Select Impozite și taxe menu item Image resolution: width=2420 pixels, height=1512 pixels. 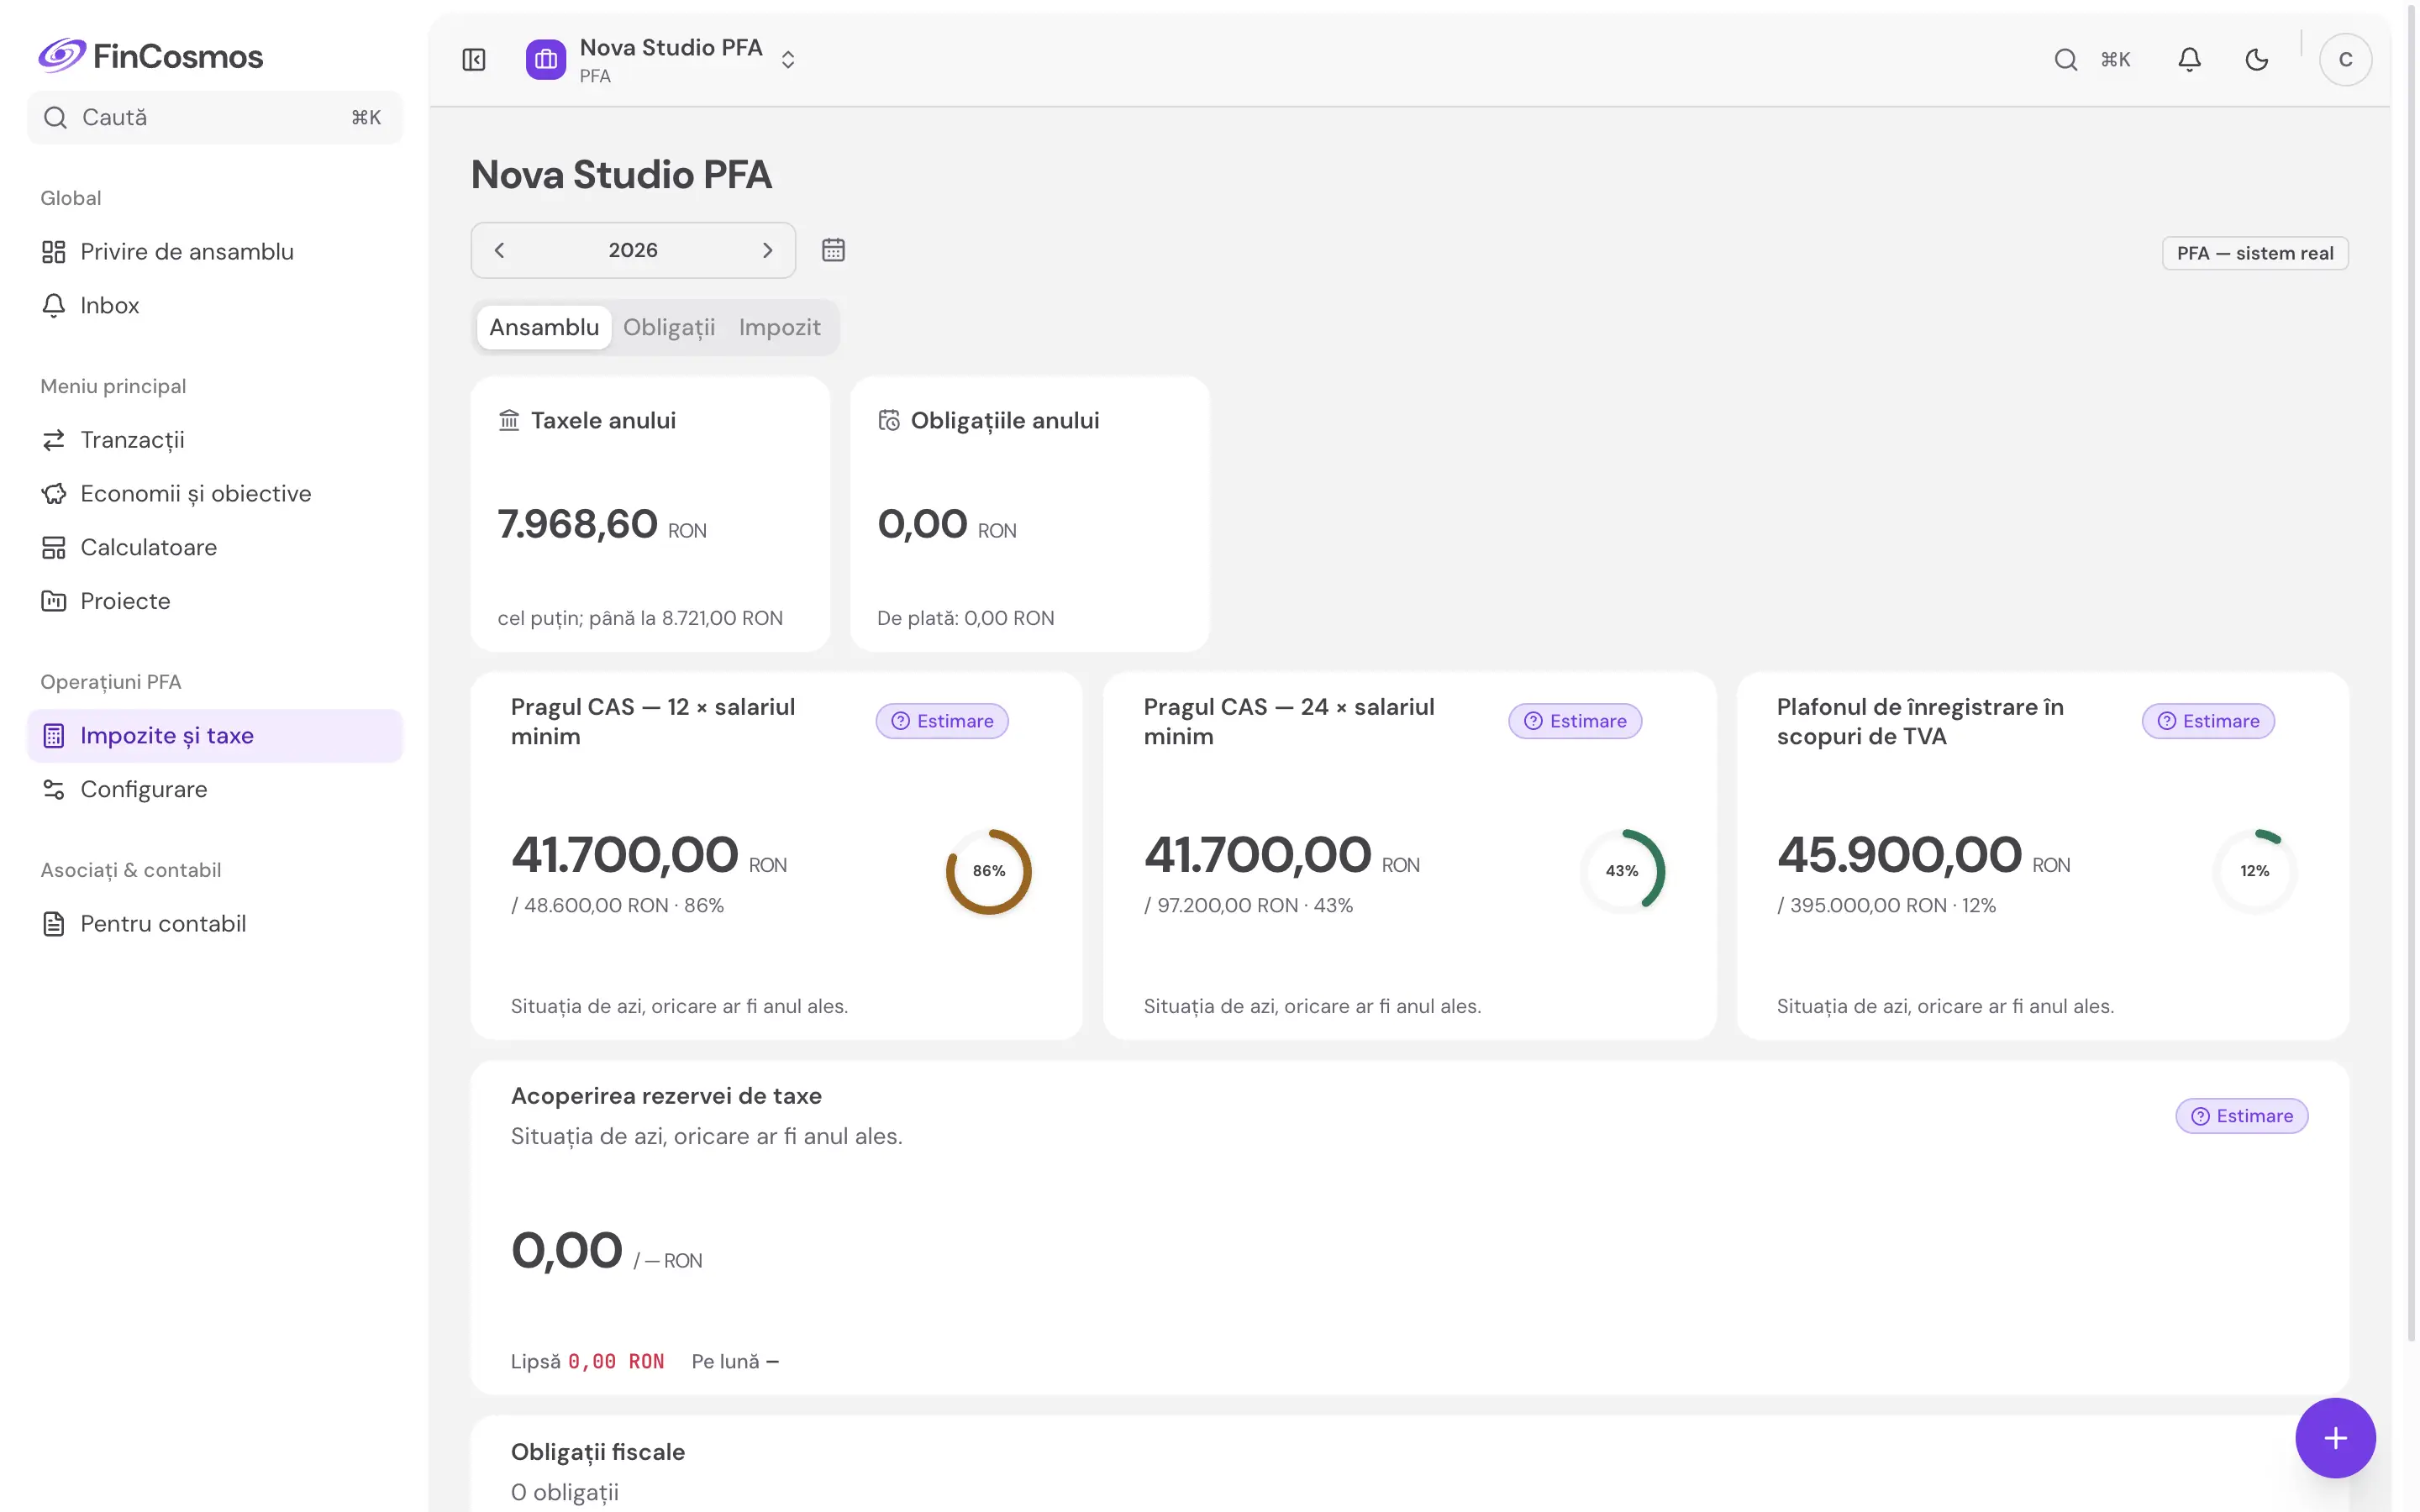pyautogui.click(x=215, y=736)
